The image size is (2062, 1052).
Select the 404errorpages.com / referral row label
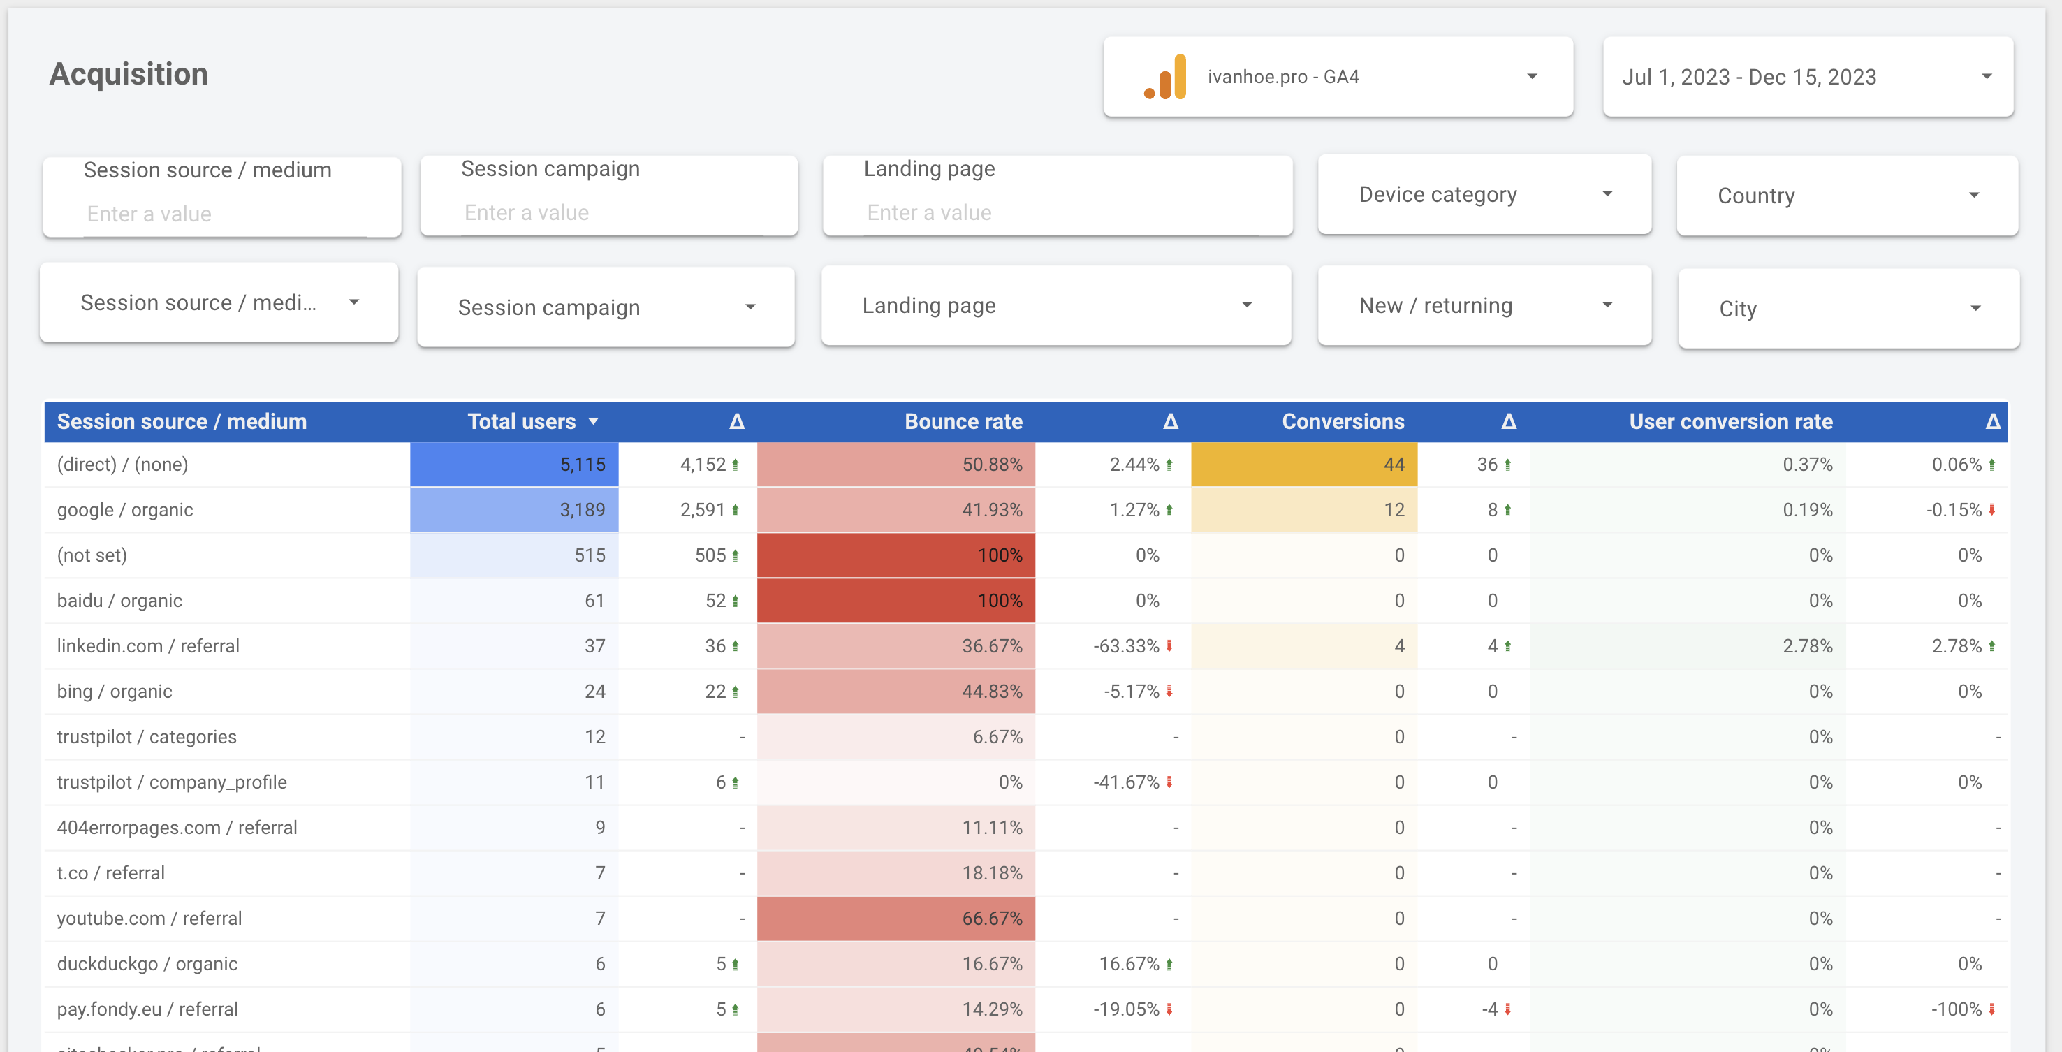coord(177,828)
